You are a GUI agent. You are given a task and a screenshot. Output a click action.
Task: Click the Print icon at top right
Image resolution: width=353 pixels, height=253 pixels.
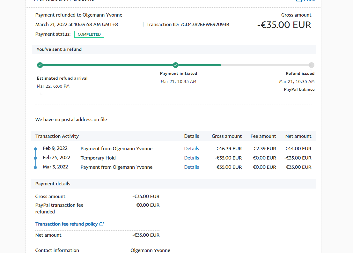coord(299,1)
